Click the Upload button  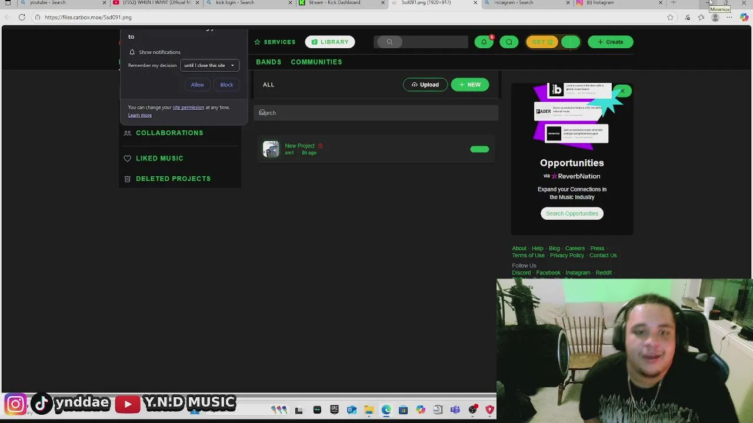click(425, 85)
